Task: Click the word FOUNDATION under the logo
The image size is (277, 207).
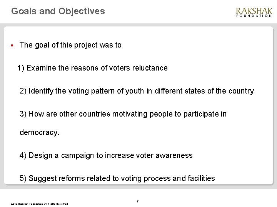Action: pos(254,16)
